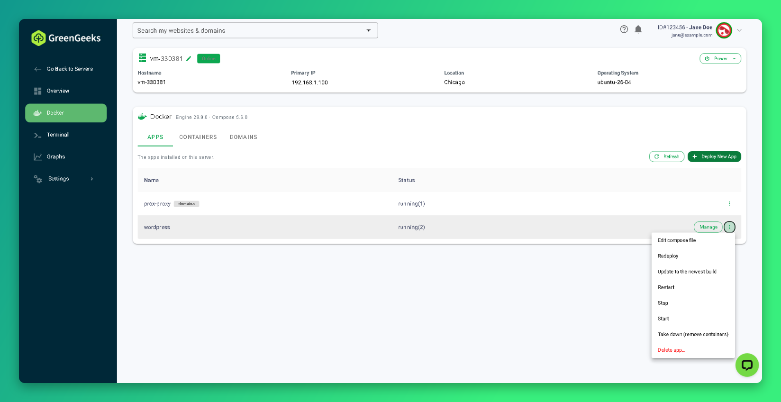Expand the Settings submenu in sidebar
The height and width of the screenshot is (402, 781).
coord(66,179)
